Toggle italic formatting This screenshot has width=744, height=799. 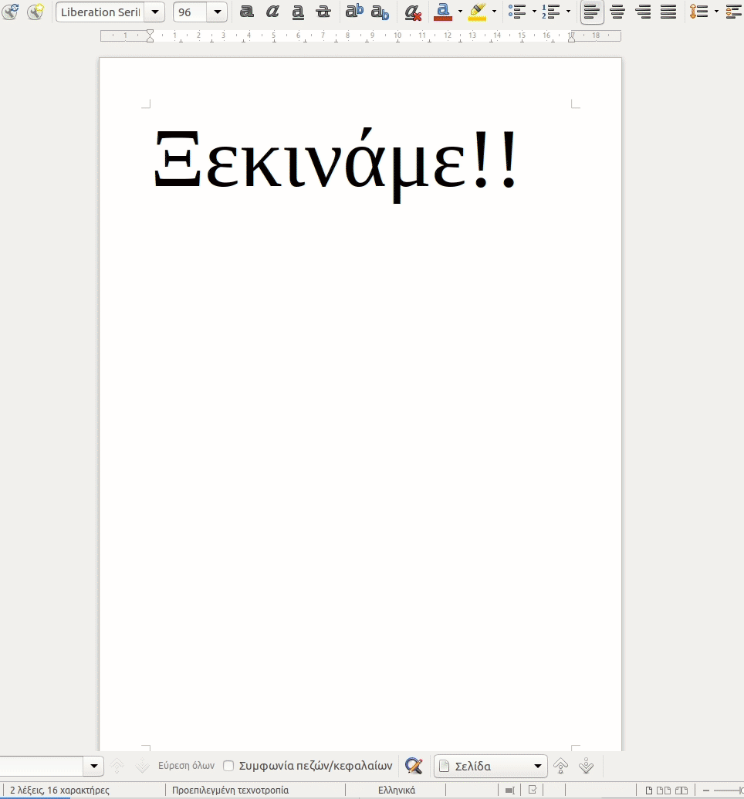click(272, 12)
